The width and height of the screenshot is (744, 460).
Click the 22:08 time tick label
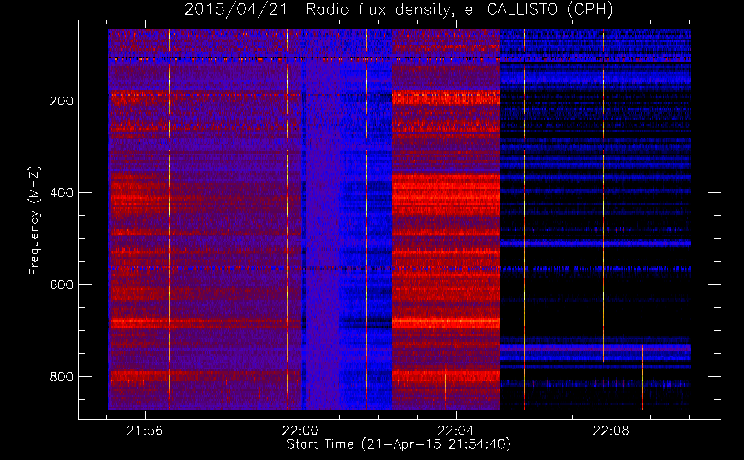[x=611, y=431]
